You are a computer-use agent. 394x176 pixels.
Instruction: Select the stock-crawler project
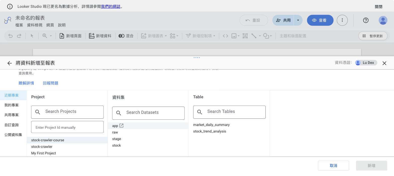(x=67, y=147)
